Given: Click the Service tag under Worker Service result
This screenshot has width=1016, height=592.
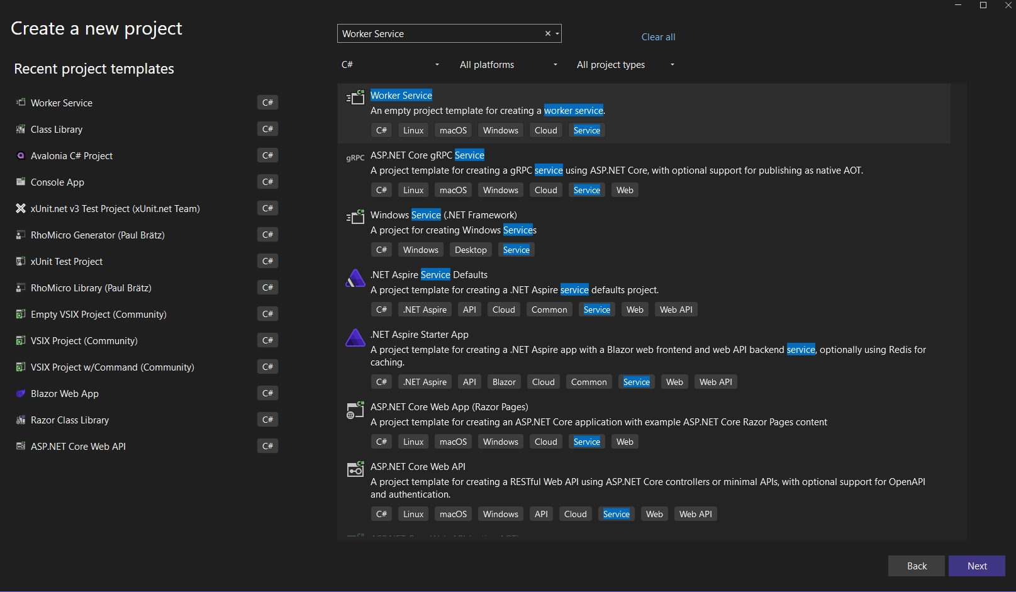Looking at the screenshot, I should click(586, 130).
